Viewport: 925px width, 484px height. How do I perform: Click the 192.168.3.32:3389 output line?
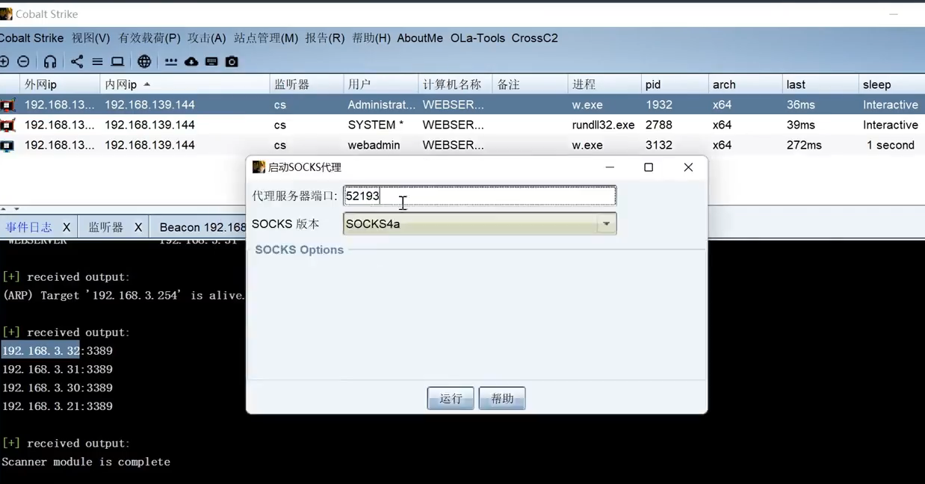[x=57, y=350]
